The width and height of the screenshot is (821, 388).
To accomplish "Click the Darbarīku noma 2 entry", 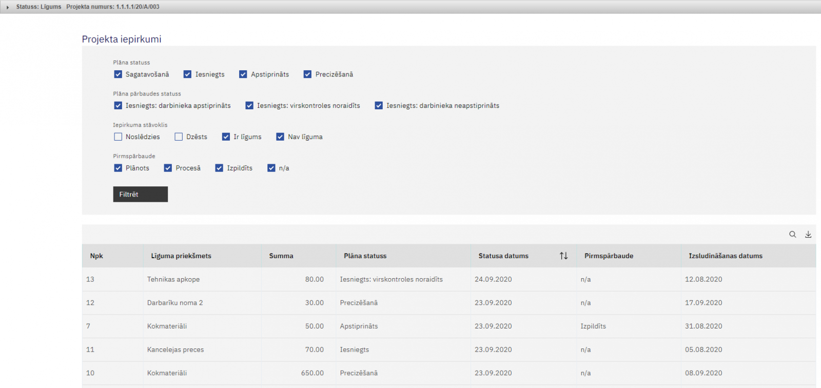I will tap(175, 303).
